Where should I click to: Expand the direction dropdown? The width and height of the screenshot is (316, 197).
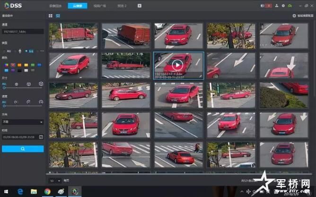23,122
